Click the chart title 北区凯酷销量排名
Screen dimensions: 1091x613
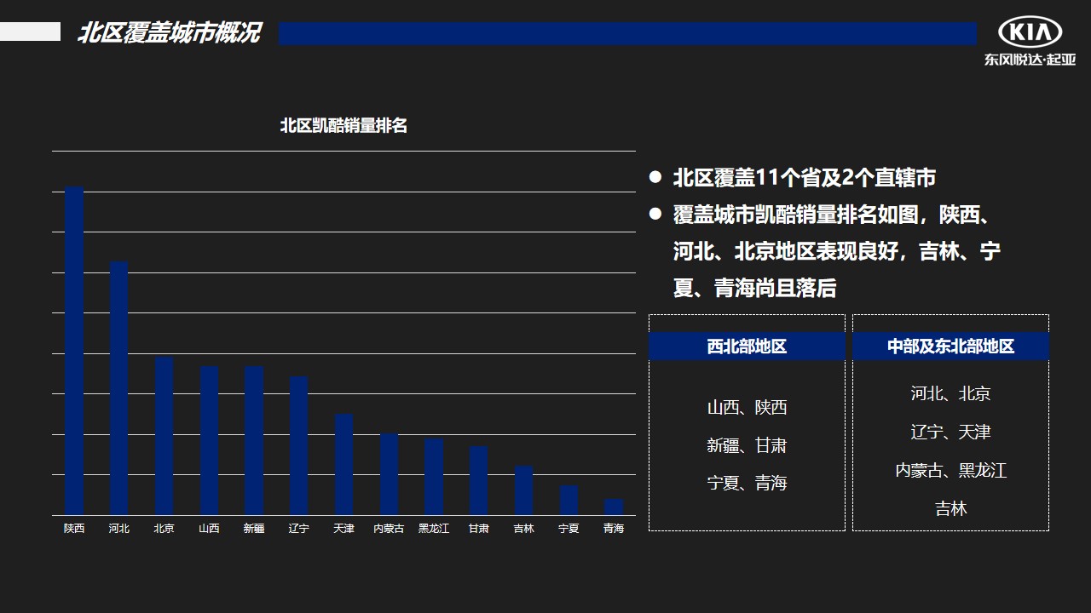(x=343, y=125)
